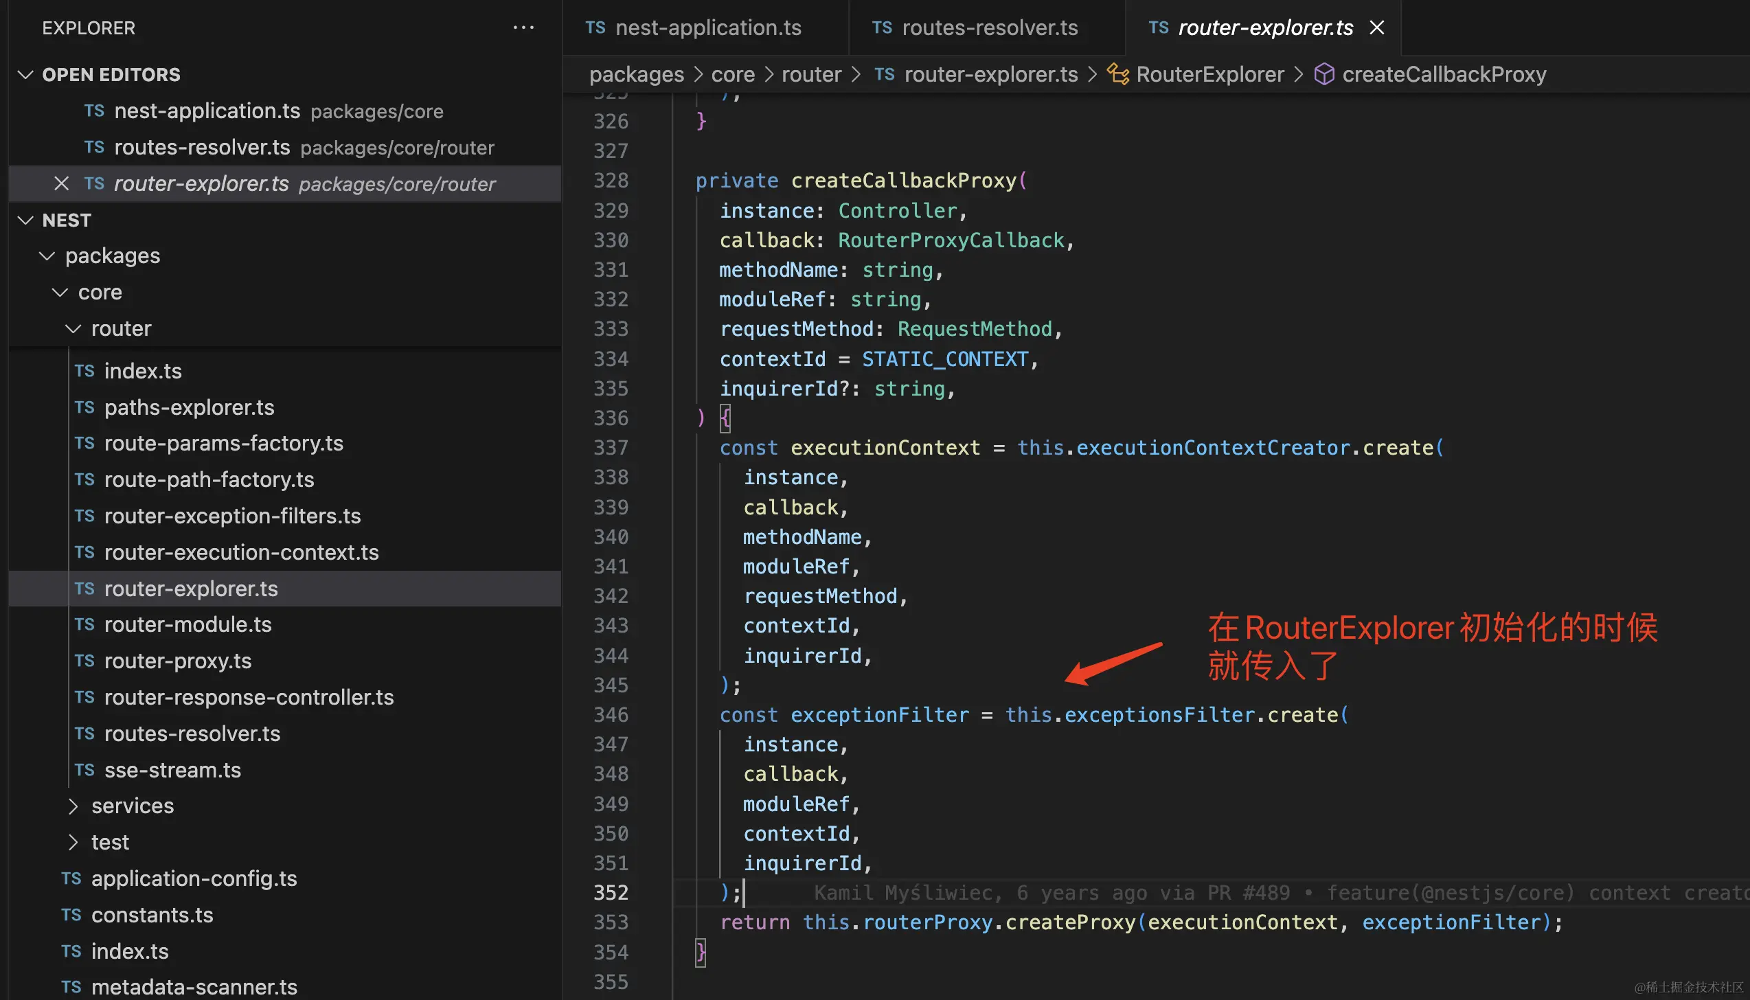Click TS icon beside sse-stream.ts
This screenshot has height=1000, width=1750.
(84, 770)
